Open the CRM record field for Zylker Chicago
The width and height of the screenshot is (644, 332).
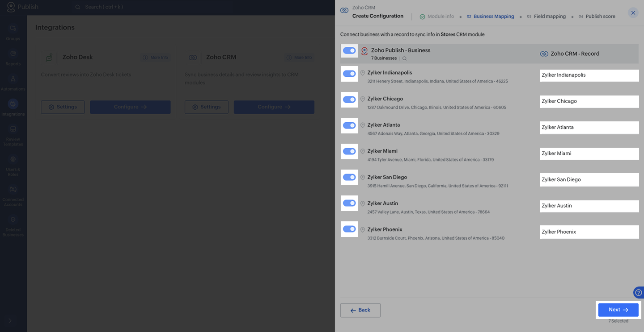coord(589,102)
